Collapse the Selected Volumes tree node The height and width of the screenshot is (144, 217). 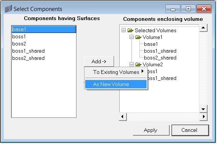(123, 30)
